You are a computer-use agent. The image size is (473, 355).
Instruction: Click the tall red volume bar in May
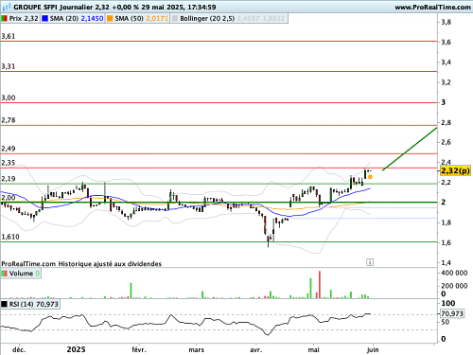(320, 284)
